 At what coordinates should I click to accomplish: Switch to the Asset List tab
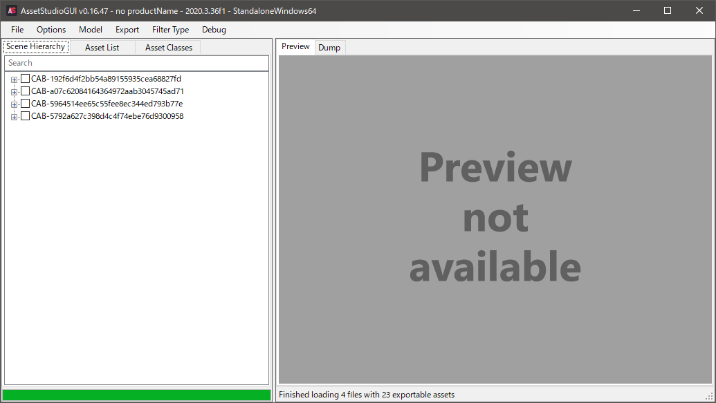tap(102, 48)
